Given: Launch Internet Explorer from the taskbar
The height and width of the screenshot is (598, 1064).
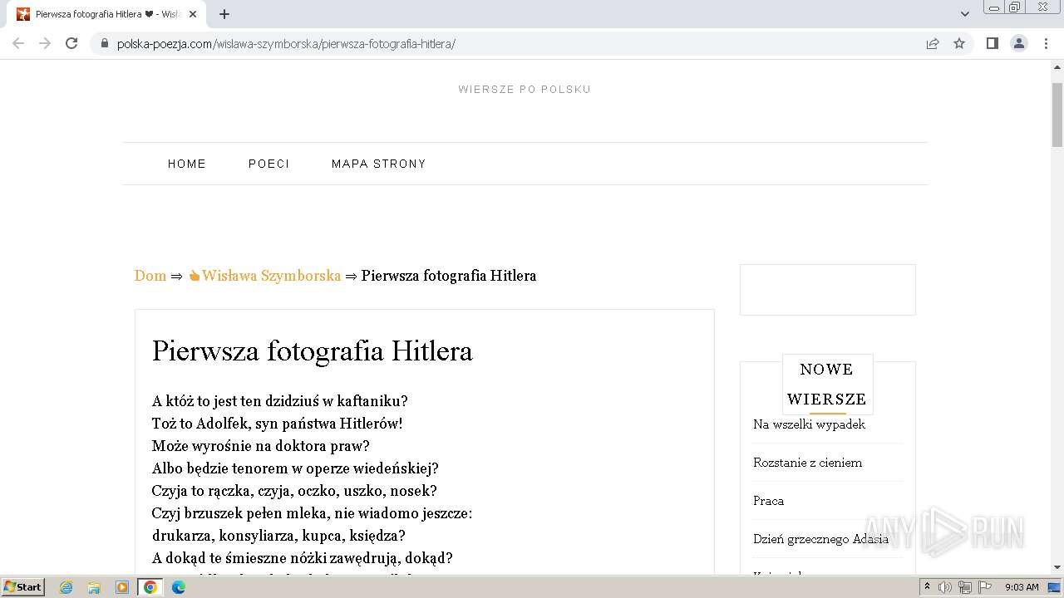Looking at the screenshot, I should coord(66,587).
